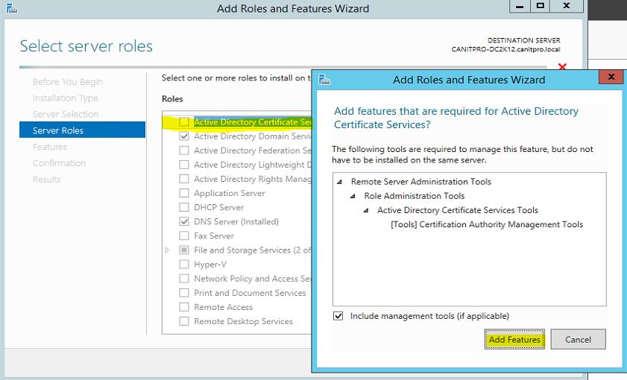Click the destination server name text
Image resolution: width=627 pixels, height=380 pixels.
tap(505, 49)
